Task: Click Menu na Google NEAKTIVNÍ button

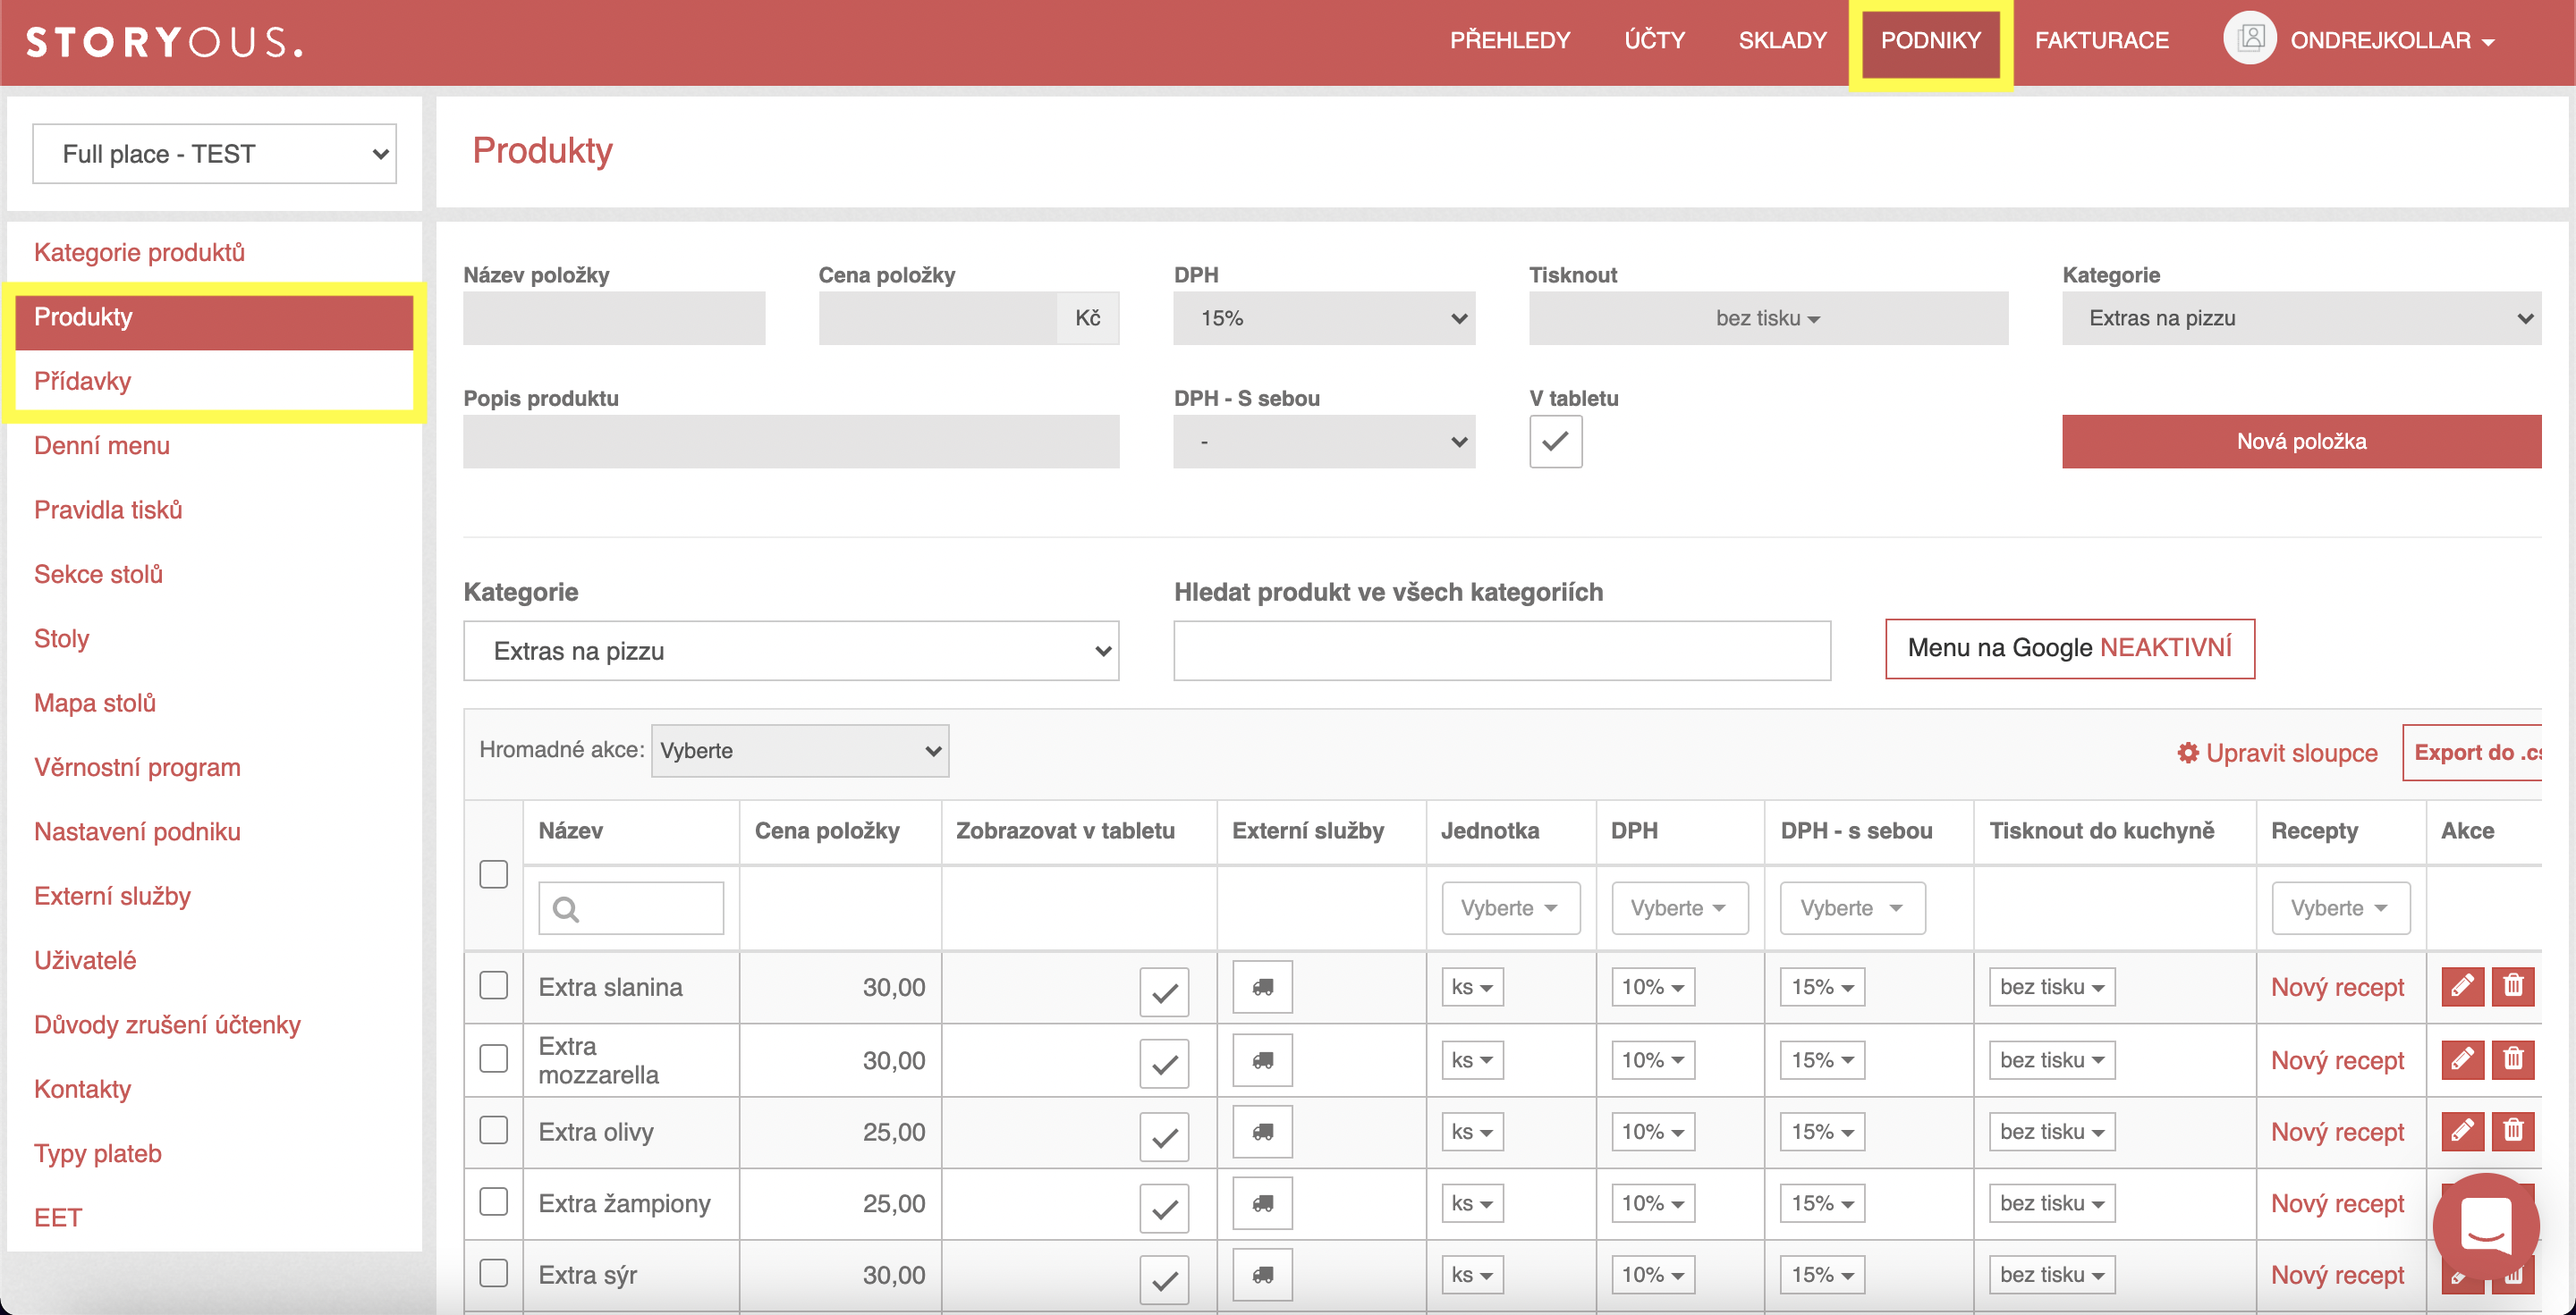Action: click(2069, 648)
